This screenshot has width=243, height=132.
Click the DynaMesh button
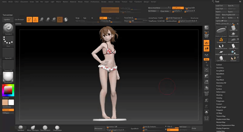coord(135,128)
